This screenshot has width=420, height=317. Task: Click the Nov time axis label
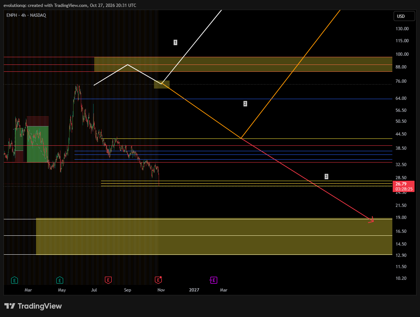pyautogui.click(x=161, y=290)
